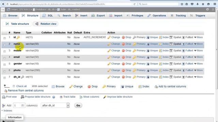Screen dimensions: 218x122
Task: Tick the Check all checkbox
Action: click(14, 86)
